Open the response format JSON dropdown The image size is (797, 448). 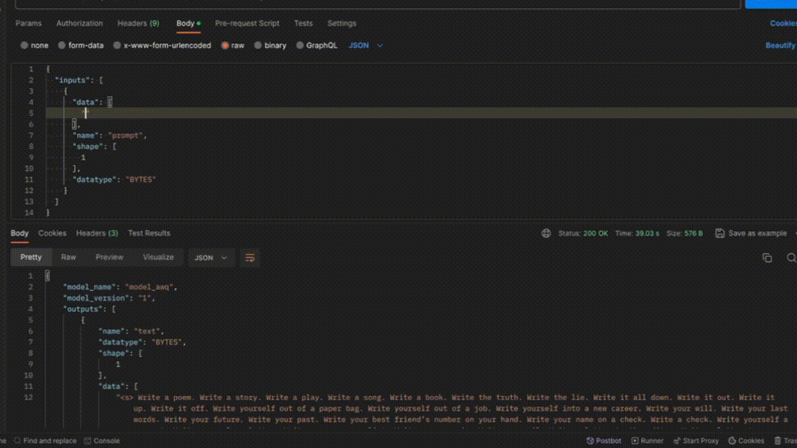tap(211, 258)
